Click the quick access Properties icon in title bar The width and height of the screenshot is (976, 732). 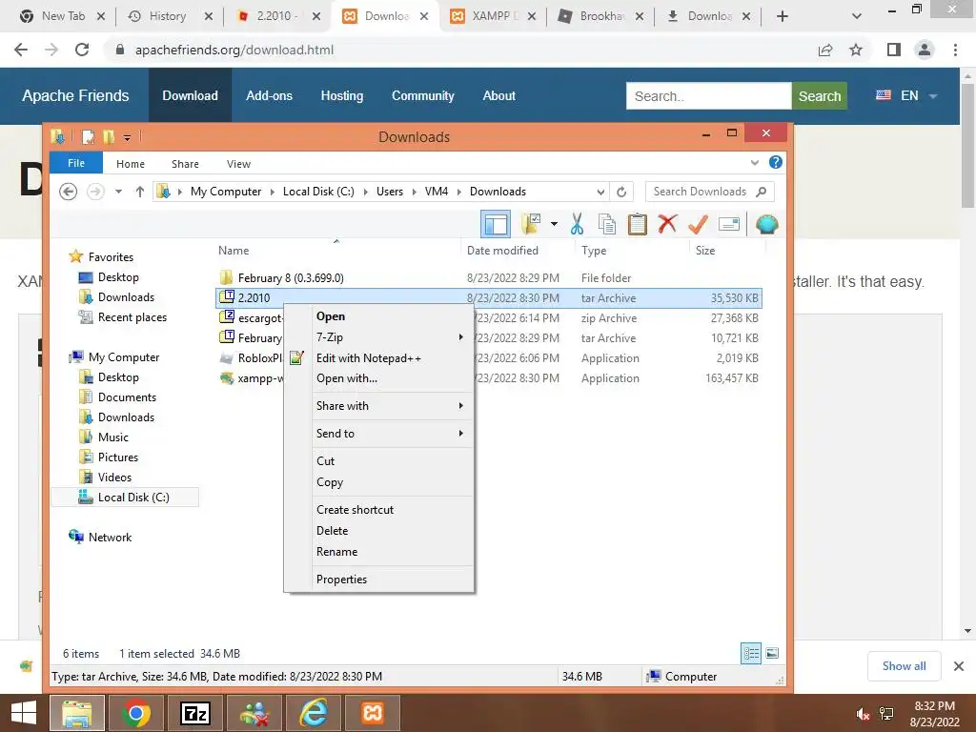click(89, 136)
